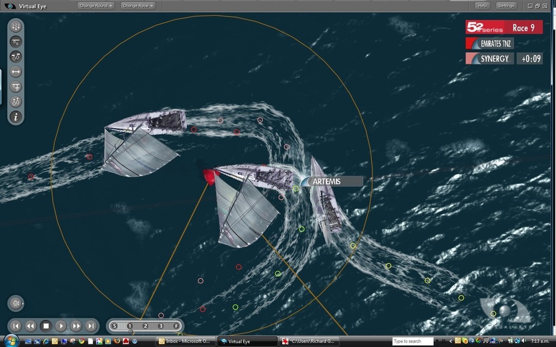Toggle the info 'i' button
Screen dimensions: 556x347
(16, 117)
